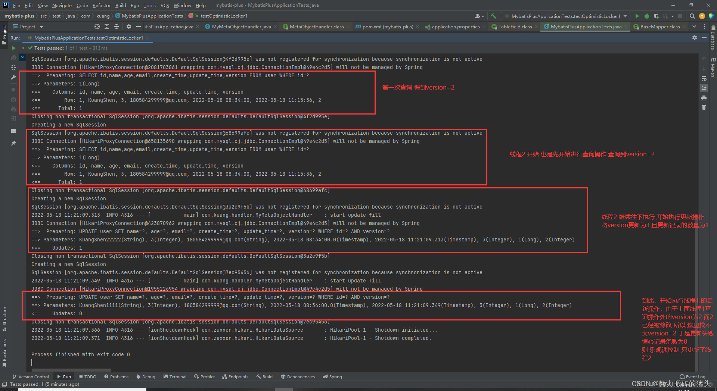717x391 pixels.
Task: Run the selected configuration from the main toolbar
Action: click(x=637, y=16)
